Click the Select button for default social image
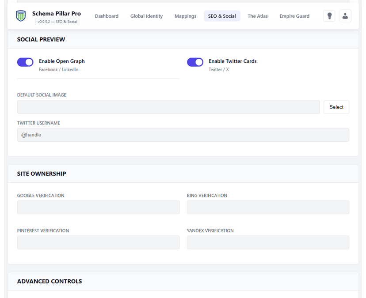This screenshot has width=366, height=298. click(336, 107)
